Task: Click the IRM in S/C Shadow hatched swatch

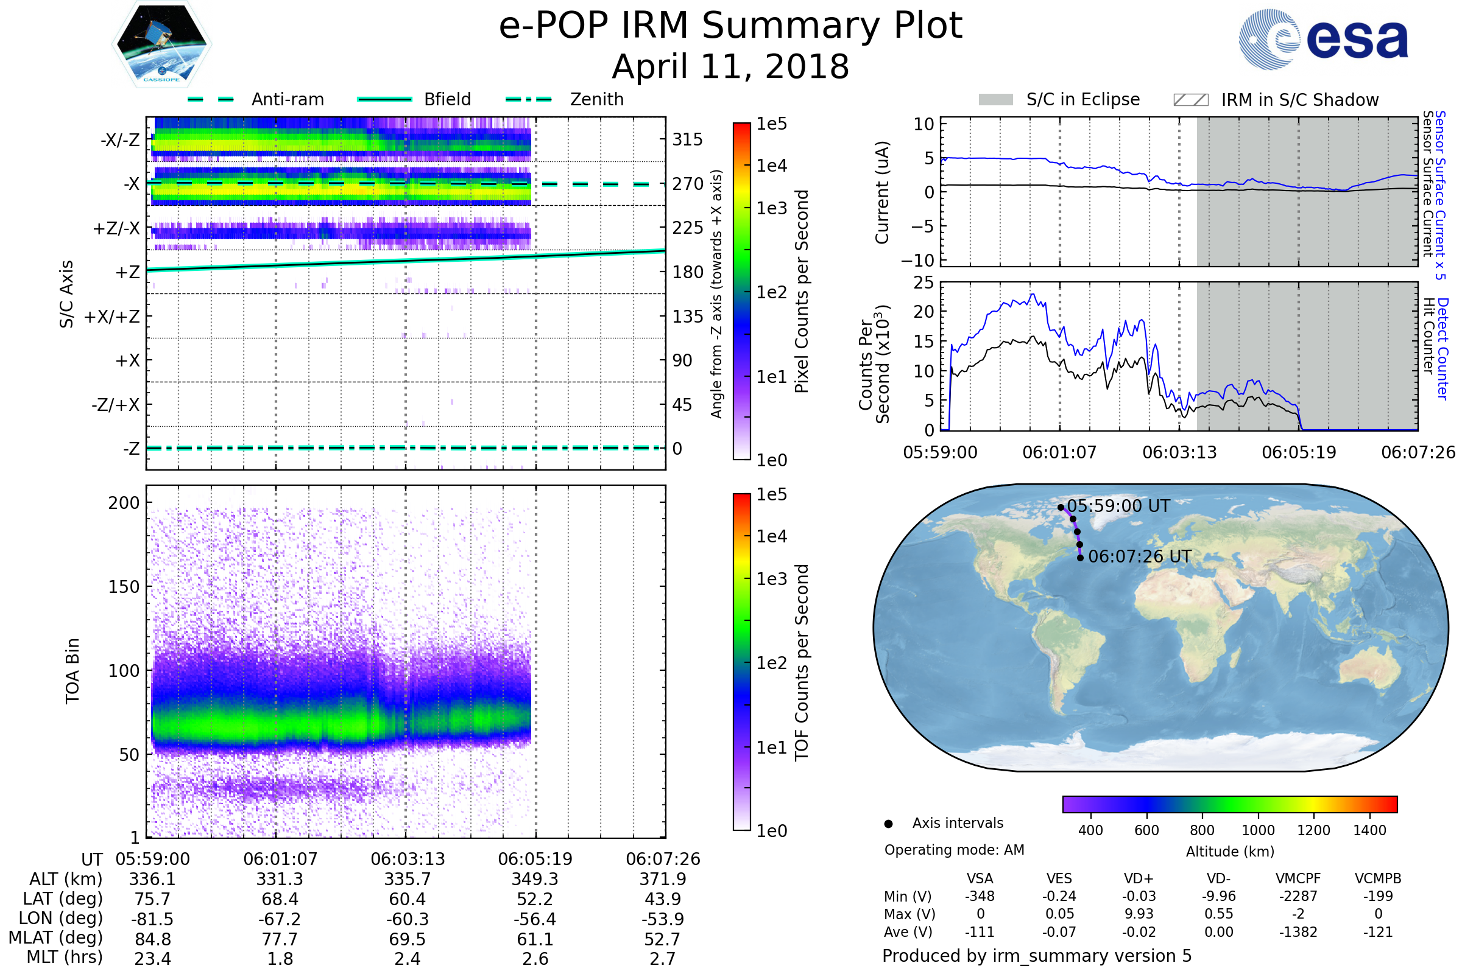Action: point(1190,100)
